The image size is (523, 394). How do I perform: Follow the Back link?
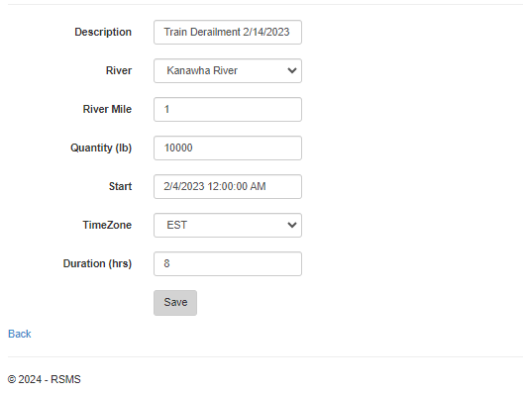click(20, 334)
